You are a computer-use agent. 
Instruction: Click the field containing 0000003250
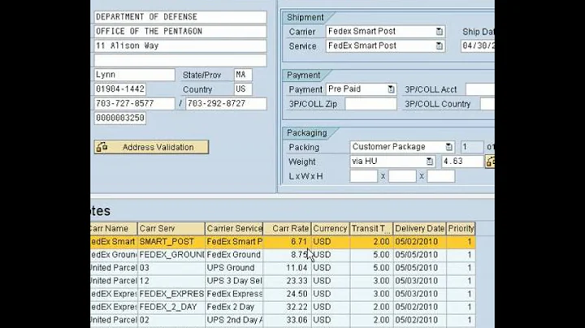pos(119,119)
